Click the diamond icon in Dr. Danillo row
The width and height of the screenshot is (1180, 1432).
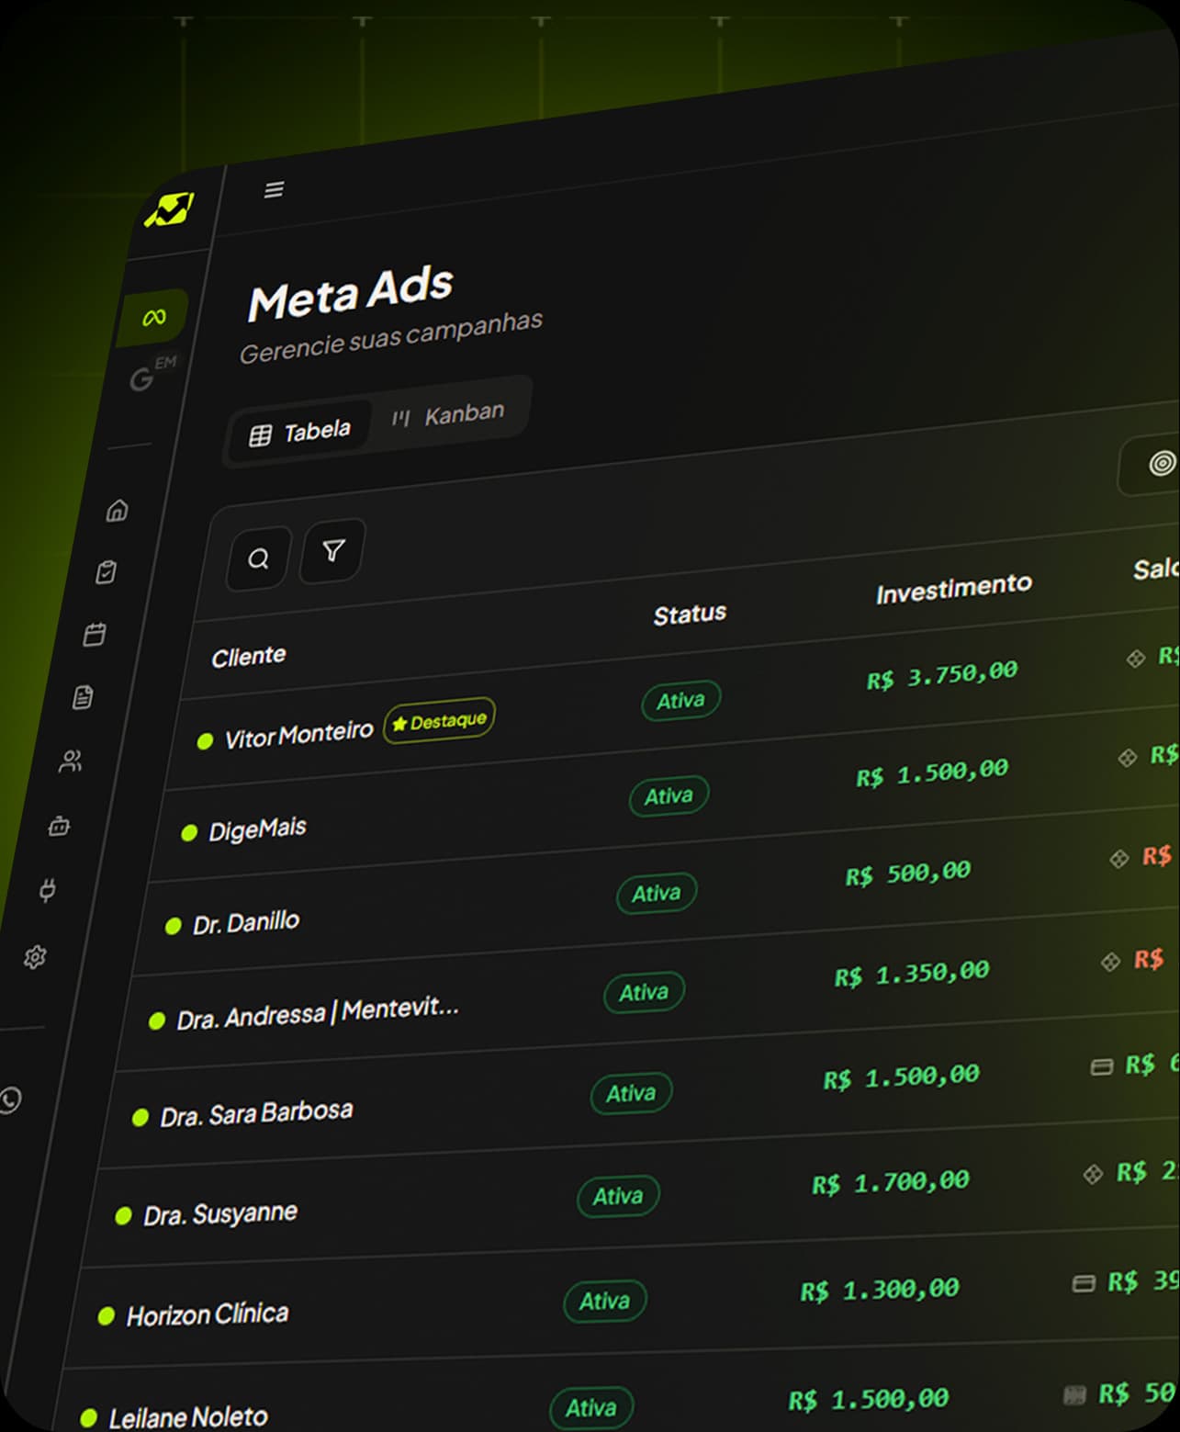point(1119,859)
